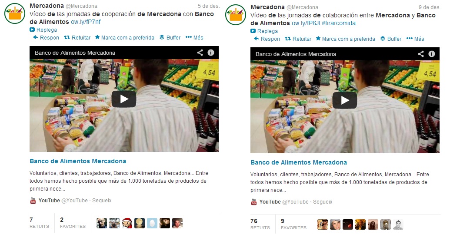Click info icon on left video
450x234 pixels.
click(210, 53)
